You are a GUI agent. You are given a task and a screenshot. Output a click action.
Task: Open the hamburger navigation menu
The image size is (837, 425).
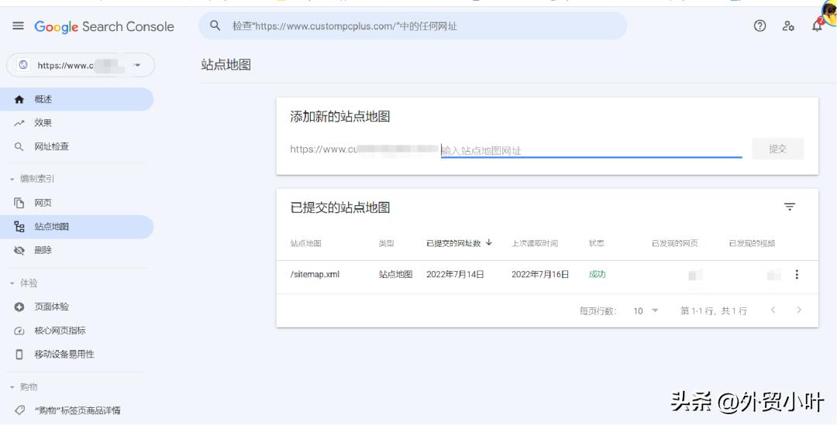(x=18, y=26)
